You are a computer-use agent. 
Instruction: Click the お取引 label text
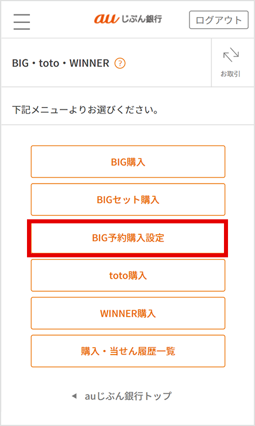coord(231,74)
